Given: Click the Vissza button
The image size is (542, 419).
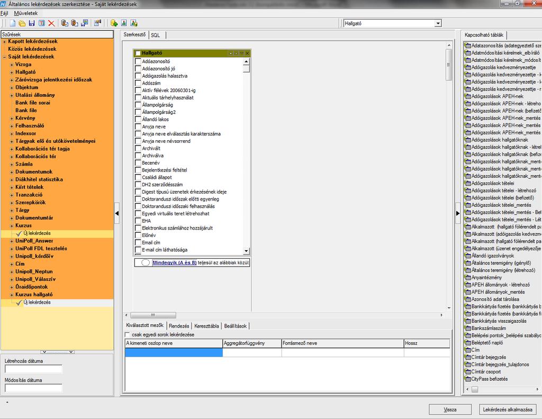Looking at the screenshot, I should pos(450,409).
